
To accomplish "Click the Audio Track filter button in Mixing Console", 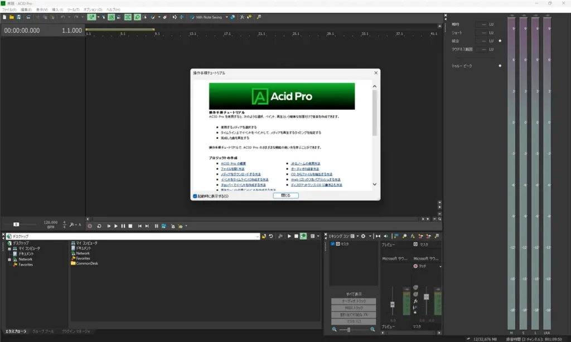I will tap(354, 301).
